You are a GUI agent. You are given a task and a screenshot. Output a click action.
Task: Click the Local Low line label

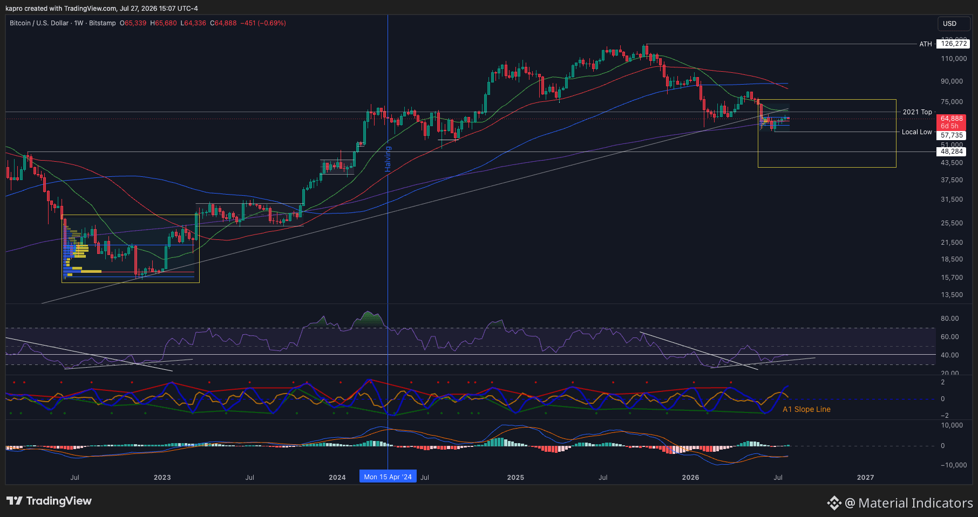(x=916, y=132)
